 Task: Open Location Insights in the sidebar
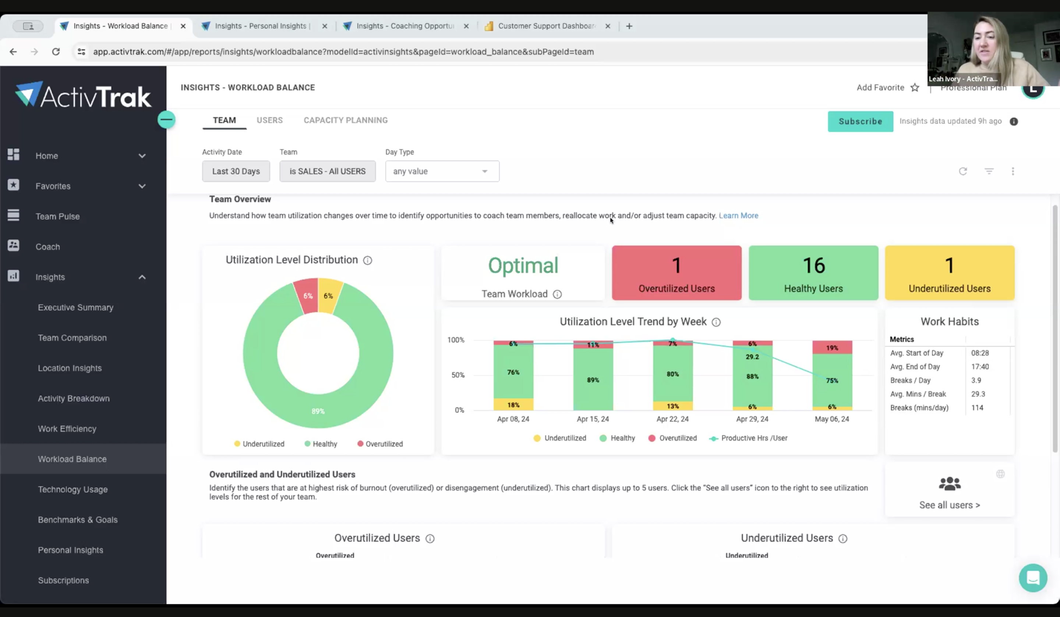70,368
